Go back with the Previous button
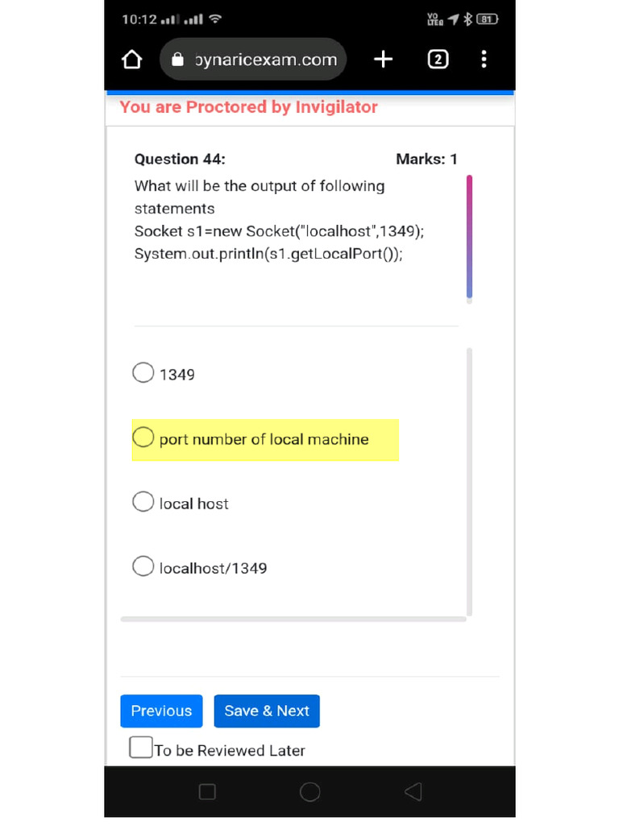Image resolution: width=619 pixels, height=825 pixels. point(161,711)
